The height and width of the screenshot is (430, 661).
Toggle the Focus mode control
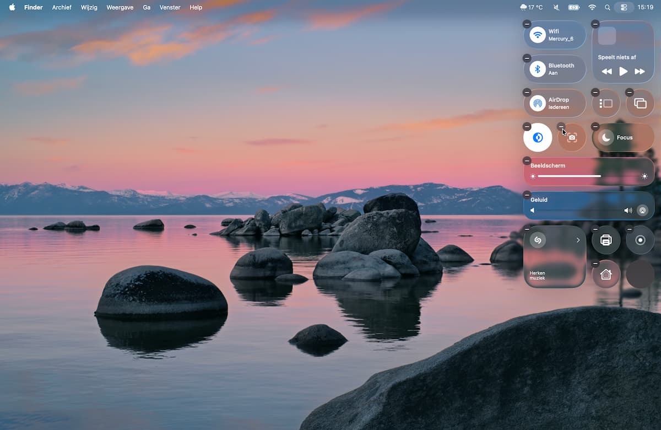606,138
